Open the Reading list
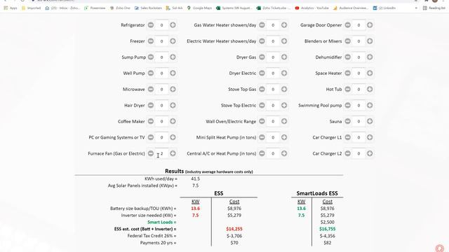This screenshot has width=449, height=252. (x=434, y=8)
